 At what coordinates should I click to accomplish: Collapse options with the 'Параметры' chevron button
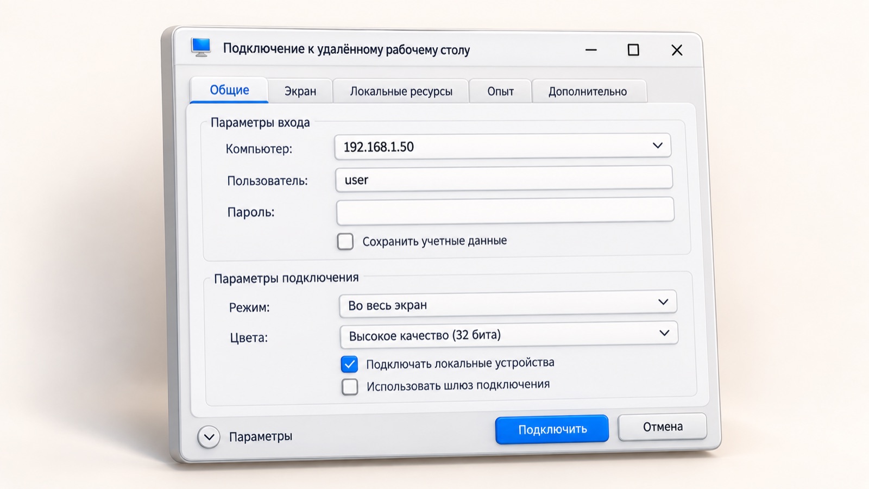[209, 437]
